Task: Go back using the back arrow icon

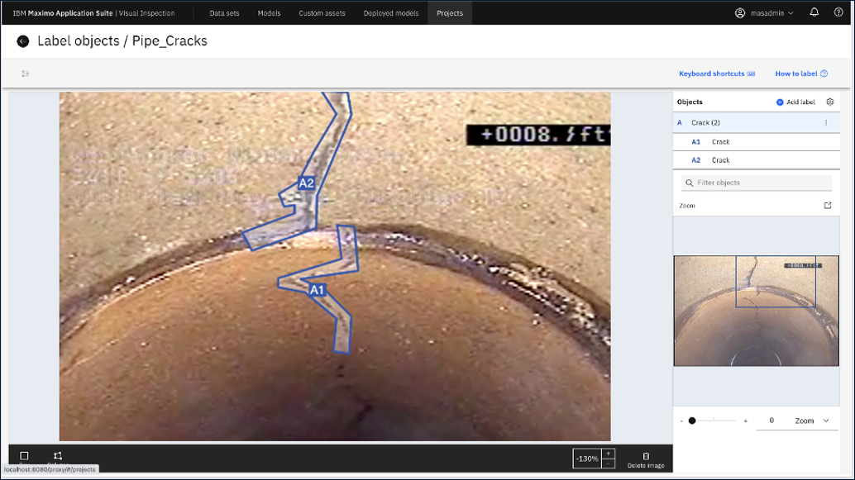Action: [x=23, y=41]
